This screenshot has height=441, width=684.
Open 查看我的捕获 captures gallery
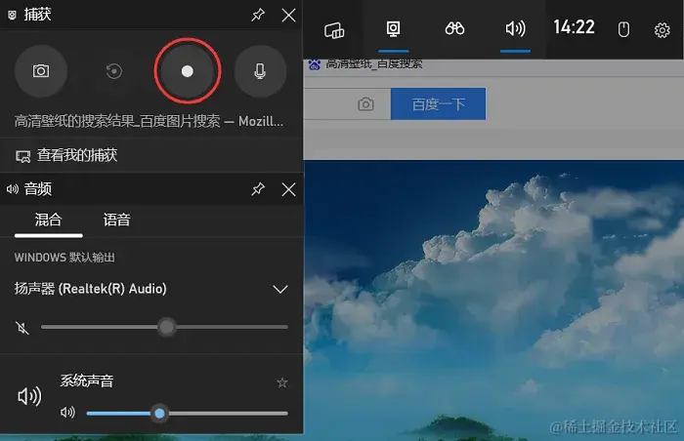coord(66,155)
